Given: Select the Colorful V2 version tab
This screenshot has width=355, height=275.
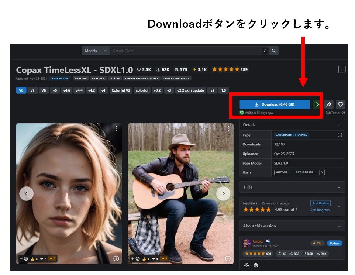Looking at the screenshot, I should tap(121, 90).
